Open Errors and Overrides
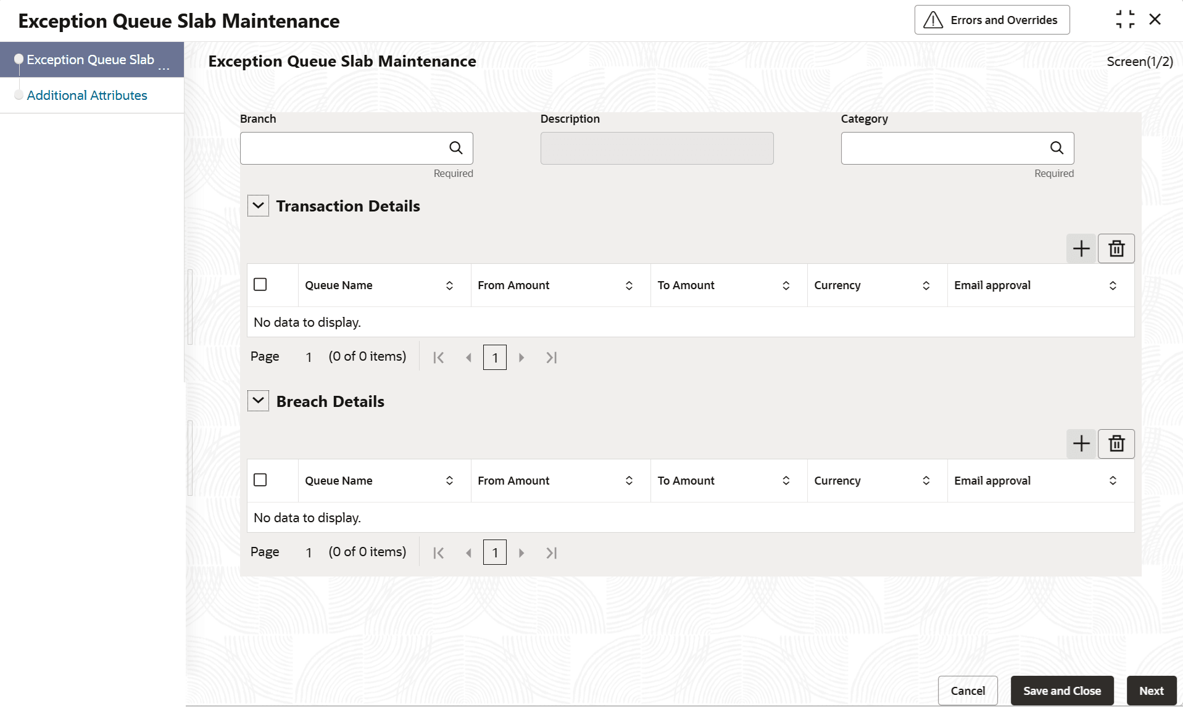Image resolution: width=1183 pixels, height=714 pixels. 992,20
